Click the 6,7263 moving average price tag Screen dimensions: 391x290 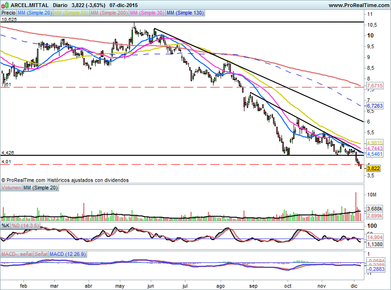(375, 106)
